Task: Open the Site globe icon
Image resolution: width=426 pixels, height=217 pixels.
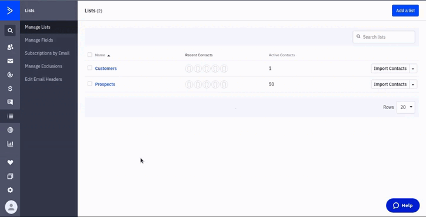Action: tap(10, 130)
